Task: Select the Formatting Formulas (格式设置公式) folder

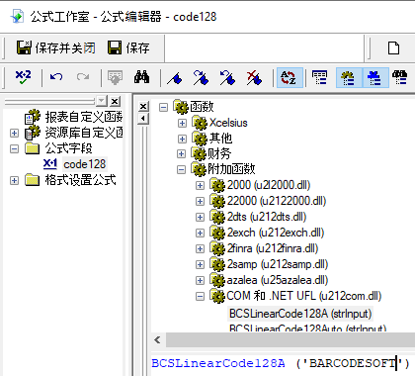Action: pyautogui.click(x=80, y=180)
